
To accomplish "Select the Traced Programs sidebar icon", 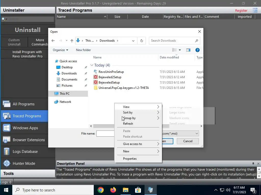I will [7, 116].
